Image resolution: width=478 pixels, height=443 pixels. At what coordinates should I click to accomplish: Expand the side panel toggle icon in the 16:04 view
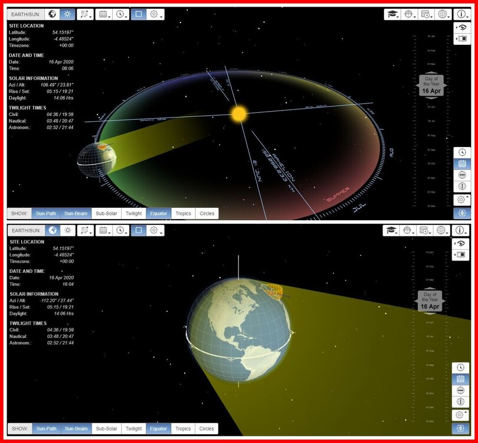pyautogui.click(x=461, y=255)
